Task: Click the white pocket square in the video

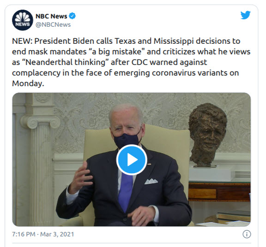Action: (x=151, y=181)
